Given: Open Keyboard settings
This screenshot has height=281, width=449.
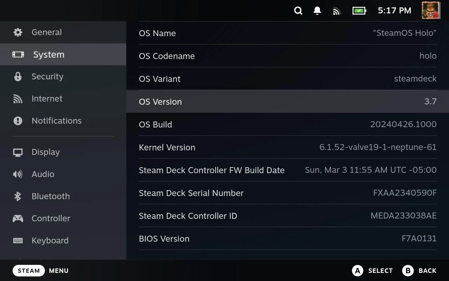Looking at the screenshot, I should 50,241.
